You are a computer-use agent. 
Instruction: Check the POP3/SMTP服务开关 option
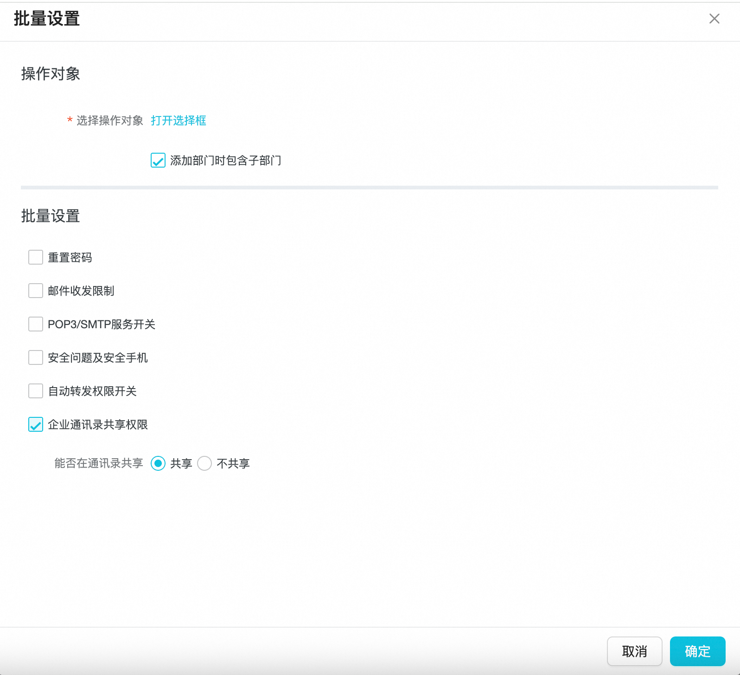click(36, 324)
